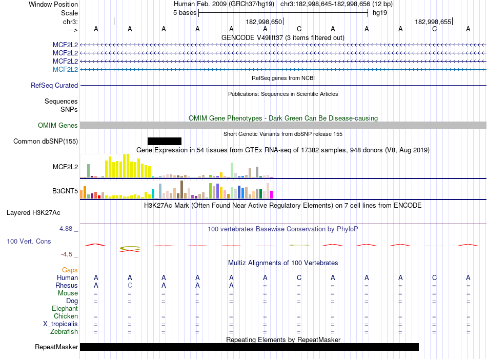Click the 182,998,655 coordinate marker

click(433, 22)
